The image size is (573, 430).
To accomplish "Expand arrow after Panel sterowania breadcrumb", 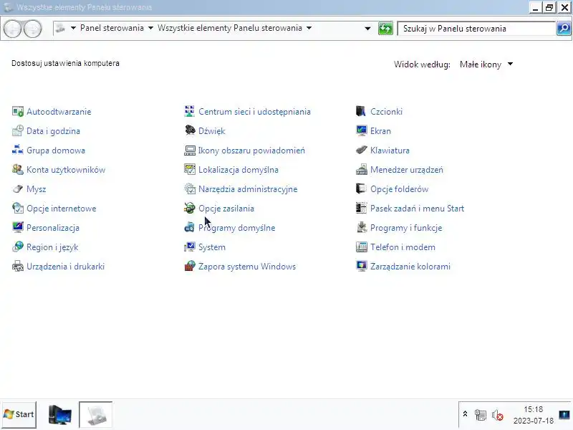I will click(x=150, y=28).
